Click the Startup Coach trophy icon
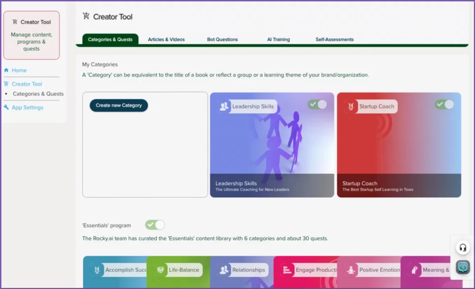Screen dimensions: 475x289 coord(350,106)
